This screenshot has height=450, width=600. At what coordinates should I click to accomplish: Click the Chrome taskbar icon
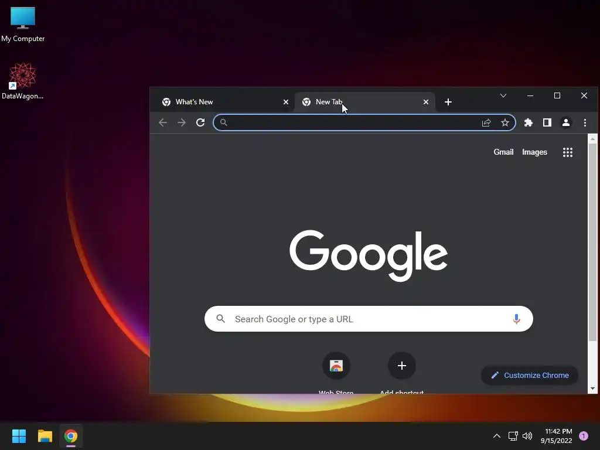coord(71,436)
